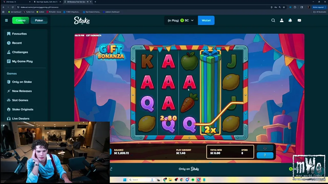The image size is (328, 184).
Task: Select the Gift Bonanza Free Slot Game tab
Action: [x=78, y=2]
